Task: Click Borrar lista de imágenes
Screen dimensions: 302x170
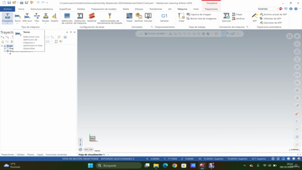Action: [x=201, y=19]
